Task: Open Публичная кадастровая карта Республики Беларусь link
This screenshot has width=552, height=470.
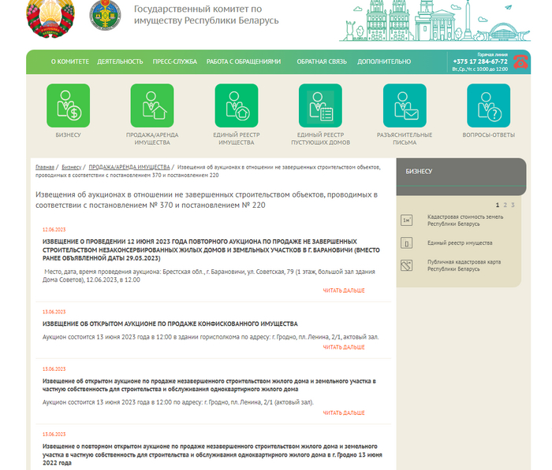Action: tap(464, 265)
